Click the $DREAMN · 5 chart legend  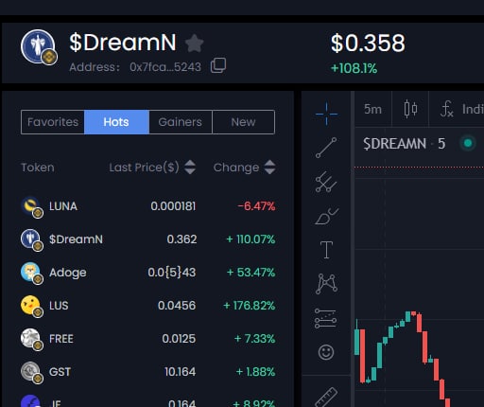[x=404, y=144]
